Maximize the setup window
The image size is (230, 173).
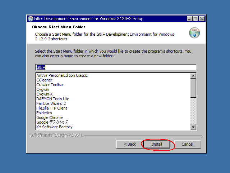click(195, 19)
